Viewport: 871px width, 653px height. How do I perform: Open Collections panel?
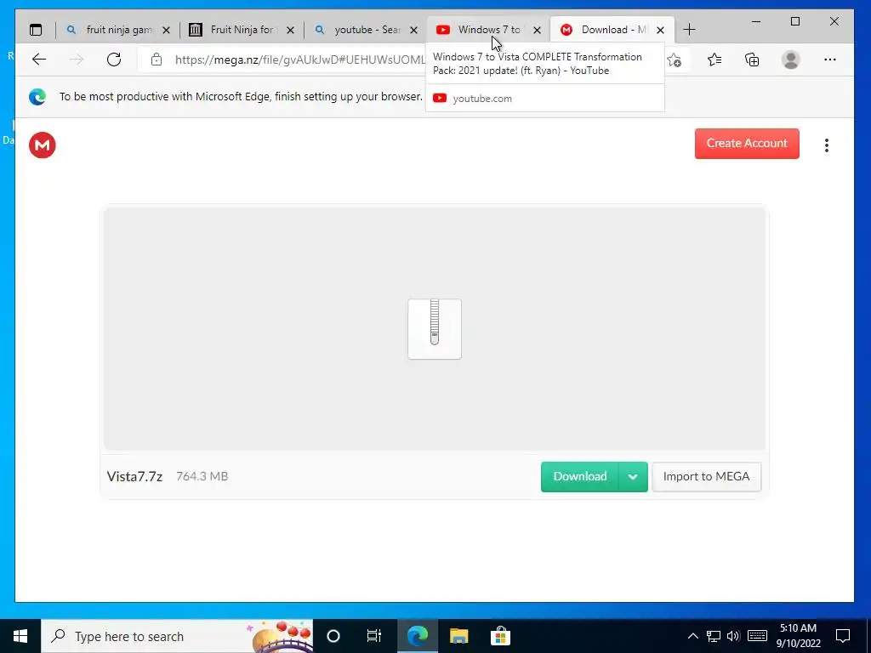pos(752,60)
